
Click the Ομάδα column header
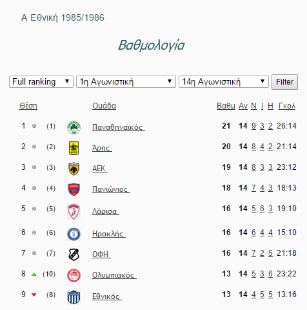click(104, 106)
